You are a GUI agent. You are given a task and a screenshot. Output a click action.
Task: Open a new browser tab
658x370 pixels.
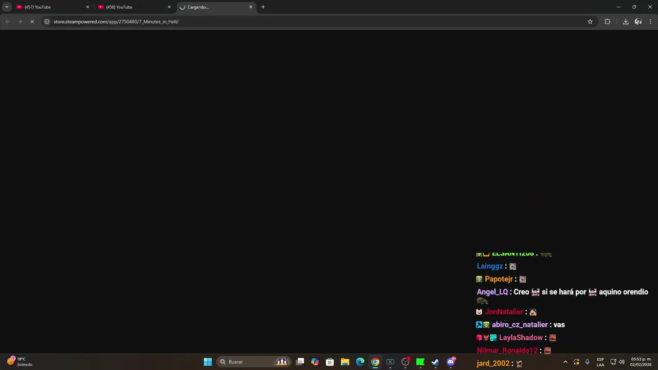click(x=263, y=7)
